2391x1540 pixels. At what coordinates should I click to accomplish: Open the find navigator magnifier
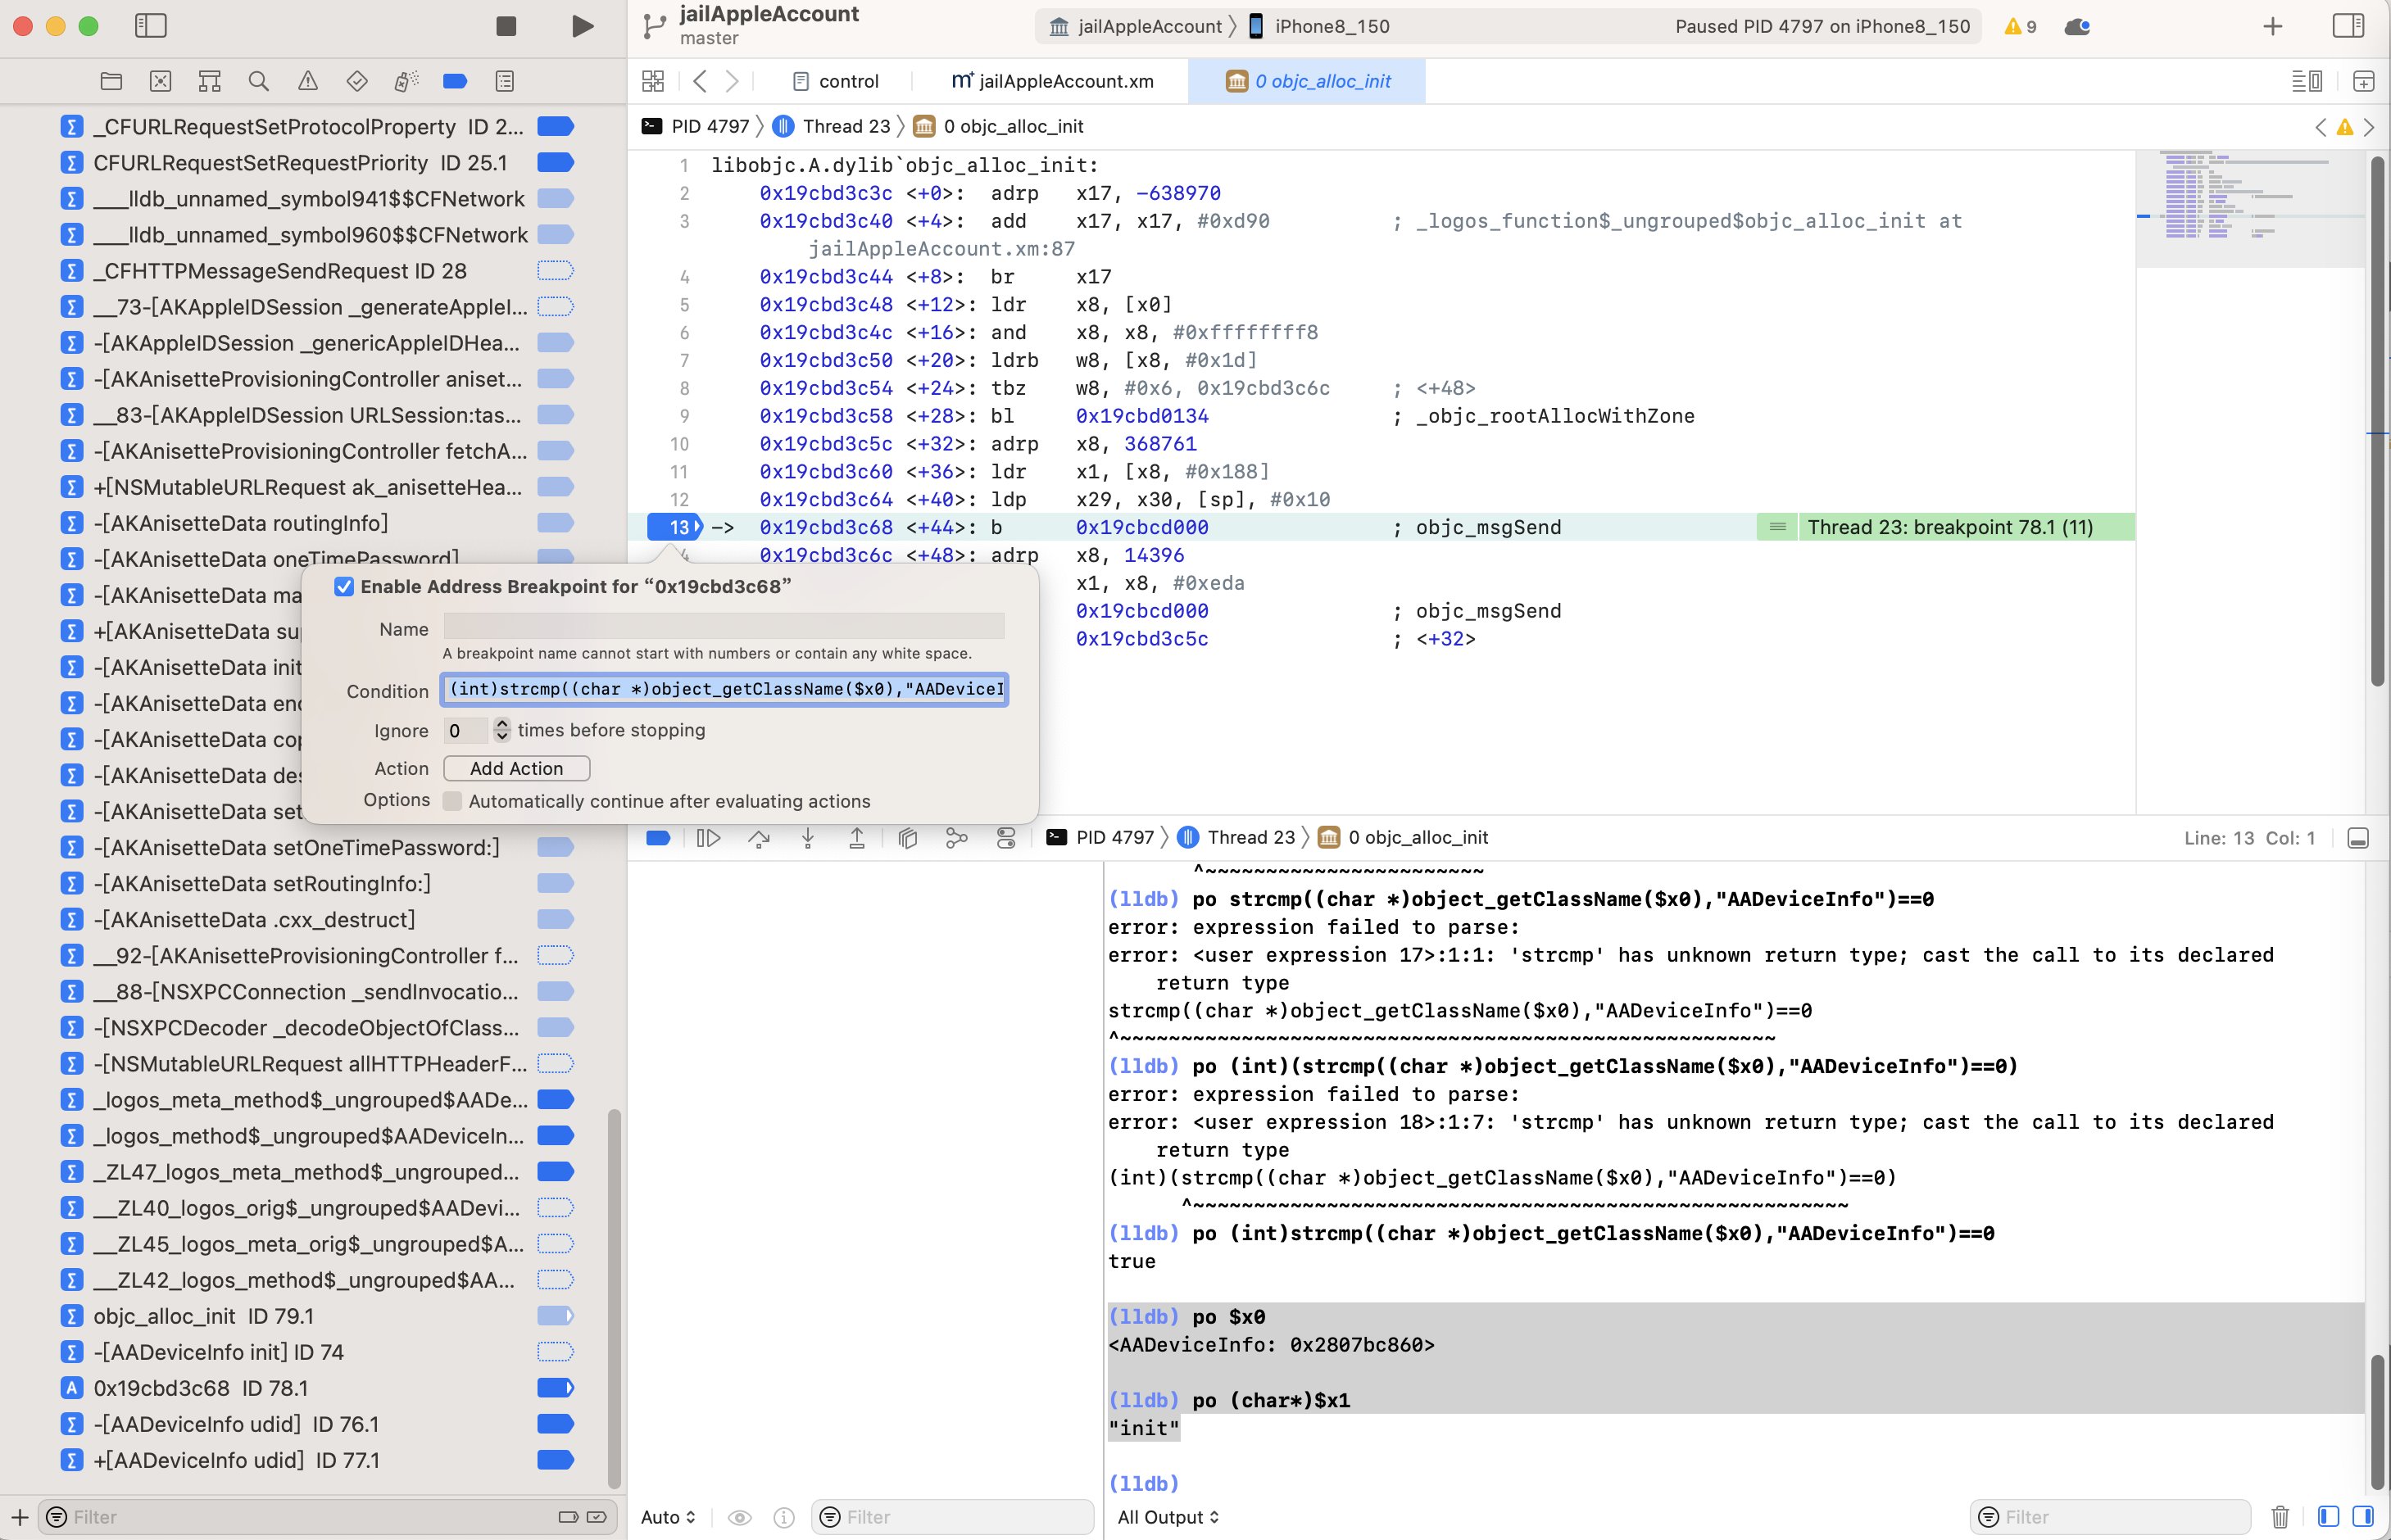tap(258, 81)
